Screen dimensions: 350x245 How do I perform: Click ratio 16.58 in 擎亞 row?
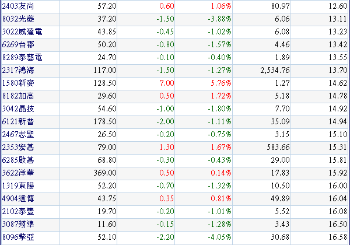[338, 237]
